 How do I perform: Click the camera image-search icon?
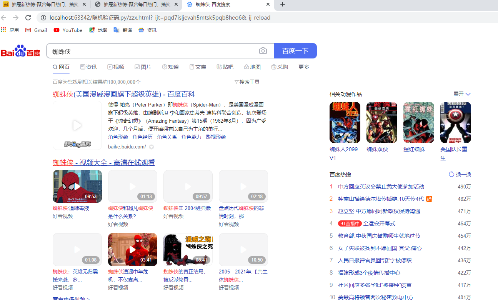coord(263,51)
